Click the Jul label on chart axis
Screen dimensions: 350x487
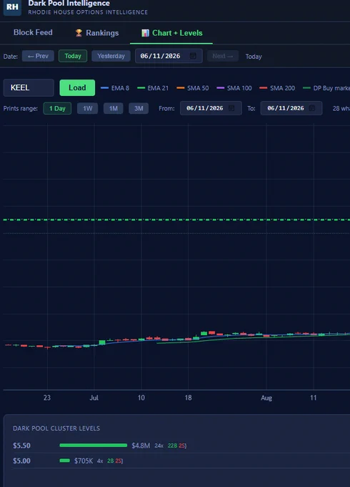pos(94,398)
